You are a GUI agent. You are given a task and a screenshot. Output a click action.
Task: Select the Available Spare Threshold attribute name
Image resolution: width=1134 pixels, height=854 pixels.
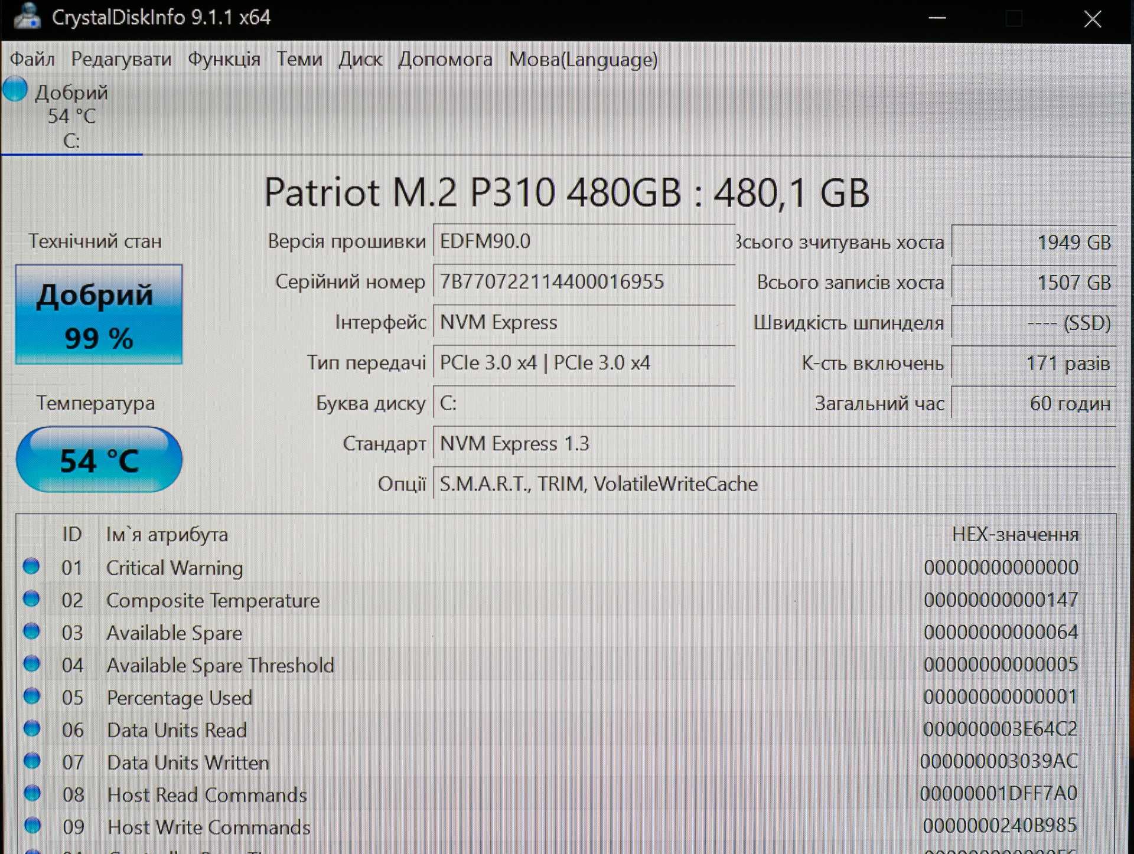(x=220, y=665)
